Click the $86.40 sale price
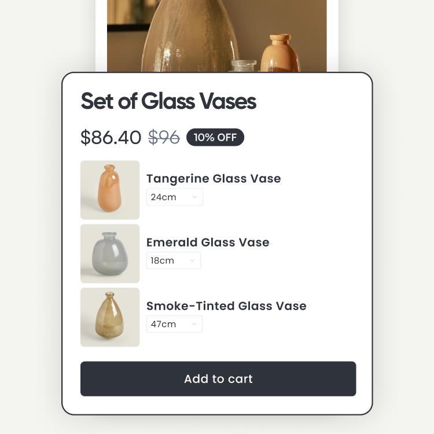 pyautogui.click(x=111, y=138)
